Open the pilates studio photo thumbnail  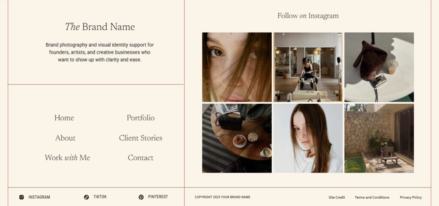[x=308, y=67]
